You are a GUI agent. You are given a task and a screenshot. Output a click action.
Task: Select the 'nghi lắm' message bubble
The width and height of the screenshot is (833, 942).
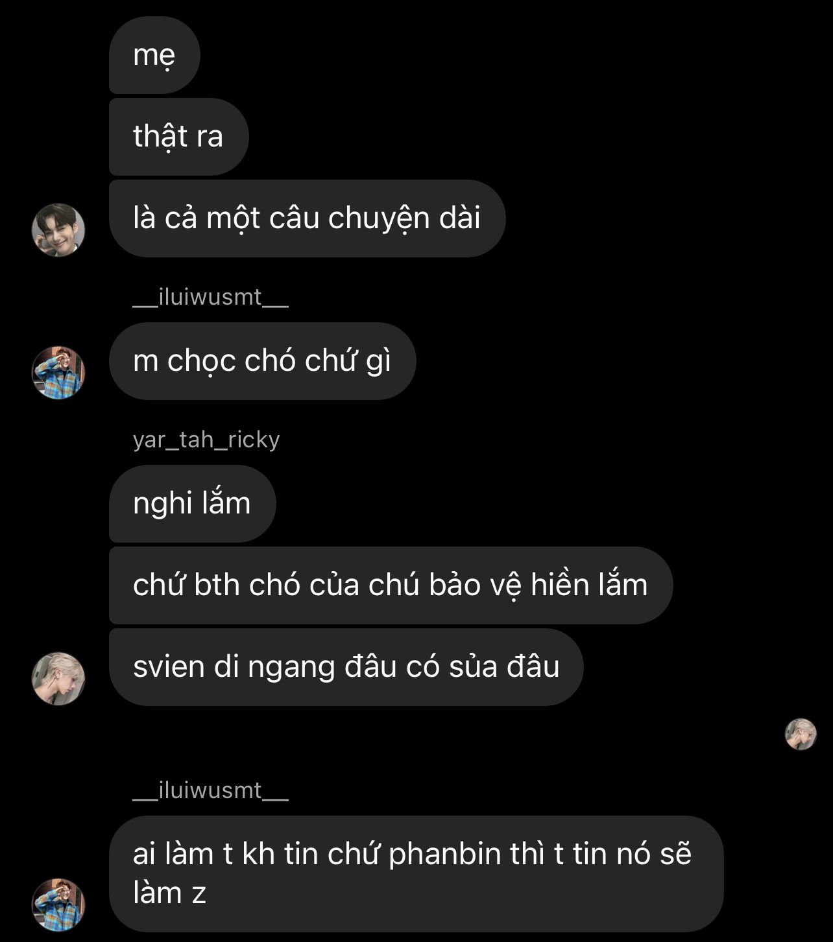pyautogui.click(x=192, y=504)
